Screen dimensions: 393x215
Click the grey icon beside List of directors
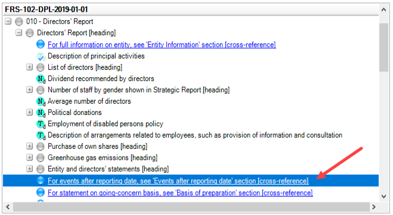(41, 67)
